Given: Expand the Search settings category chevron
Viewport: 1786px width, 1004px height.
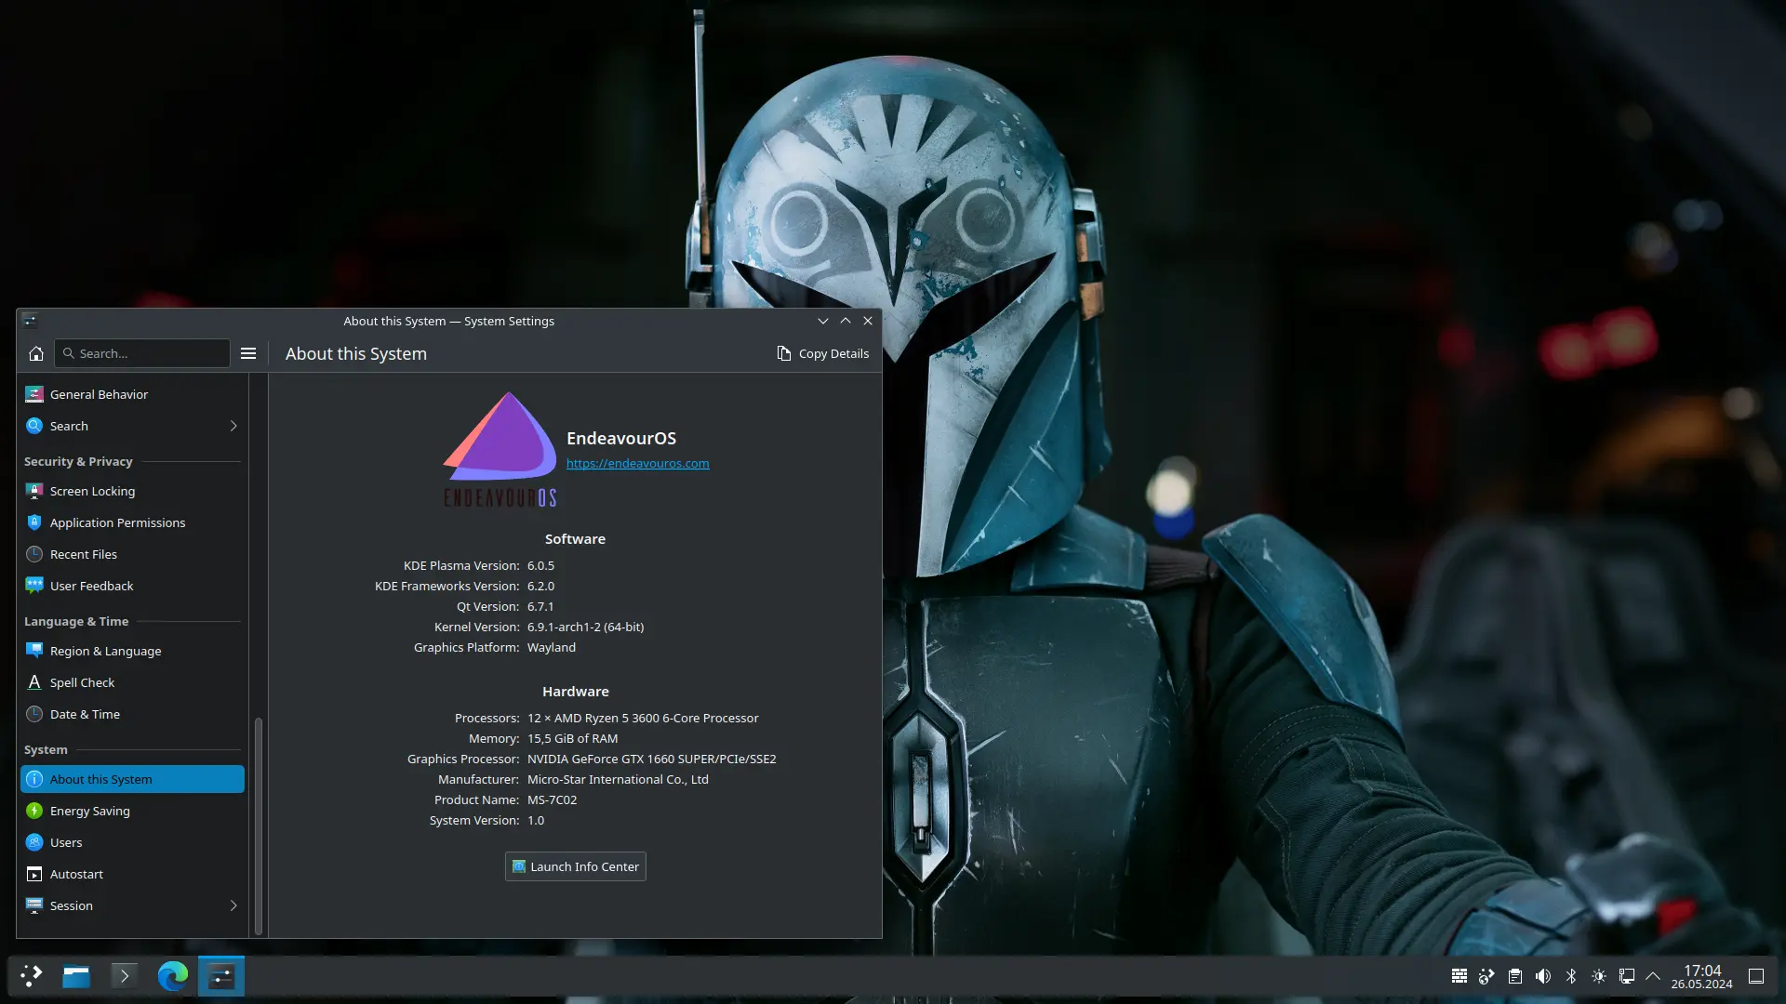Looking at the screenshot, I should [x=233, y=426].
